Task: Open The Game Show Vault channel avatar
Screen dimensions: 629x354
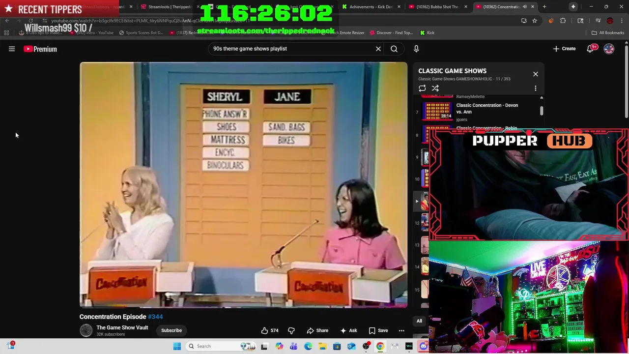Action: (x=86, y=330)
